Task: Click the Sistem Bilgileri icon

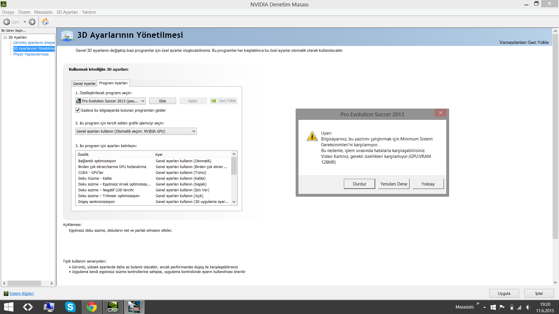Action: 6,294
